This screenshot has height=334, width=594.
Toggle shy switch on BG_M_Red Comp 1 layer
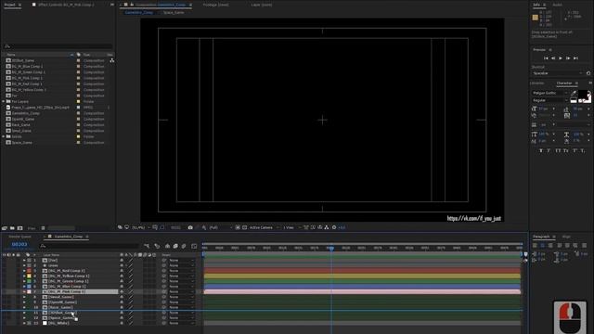pos(122,271)
